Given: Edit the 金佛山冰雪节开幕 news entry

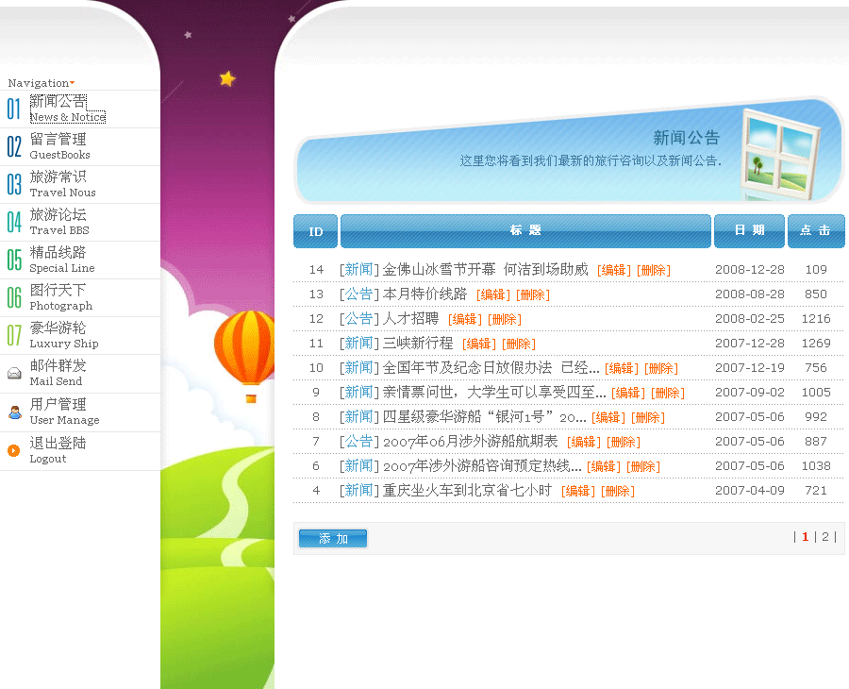Looking at the screenshot, I should coord(614,270).
